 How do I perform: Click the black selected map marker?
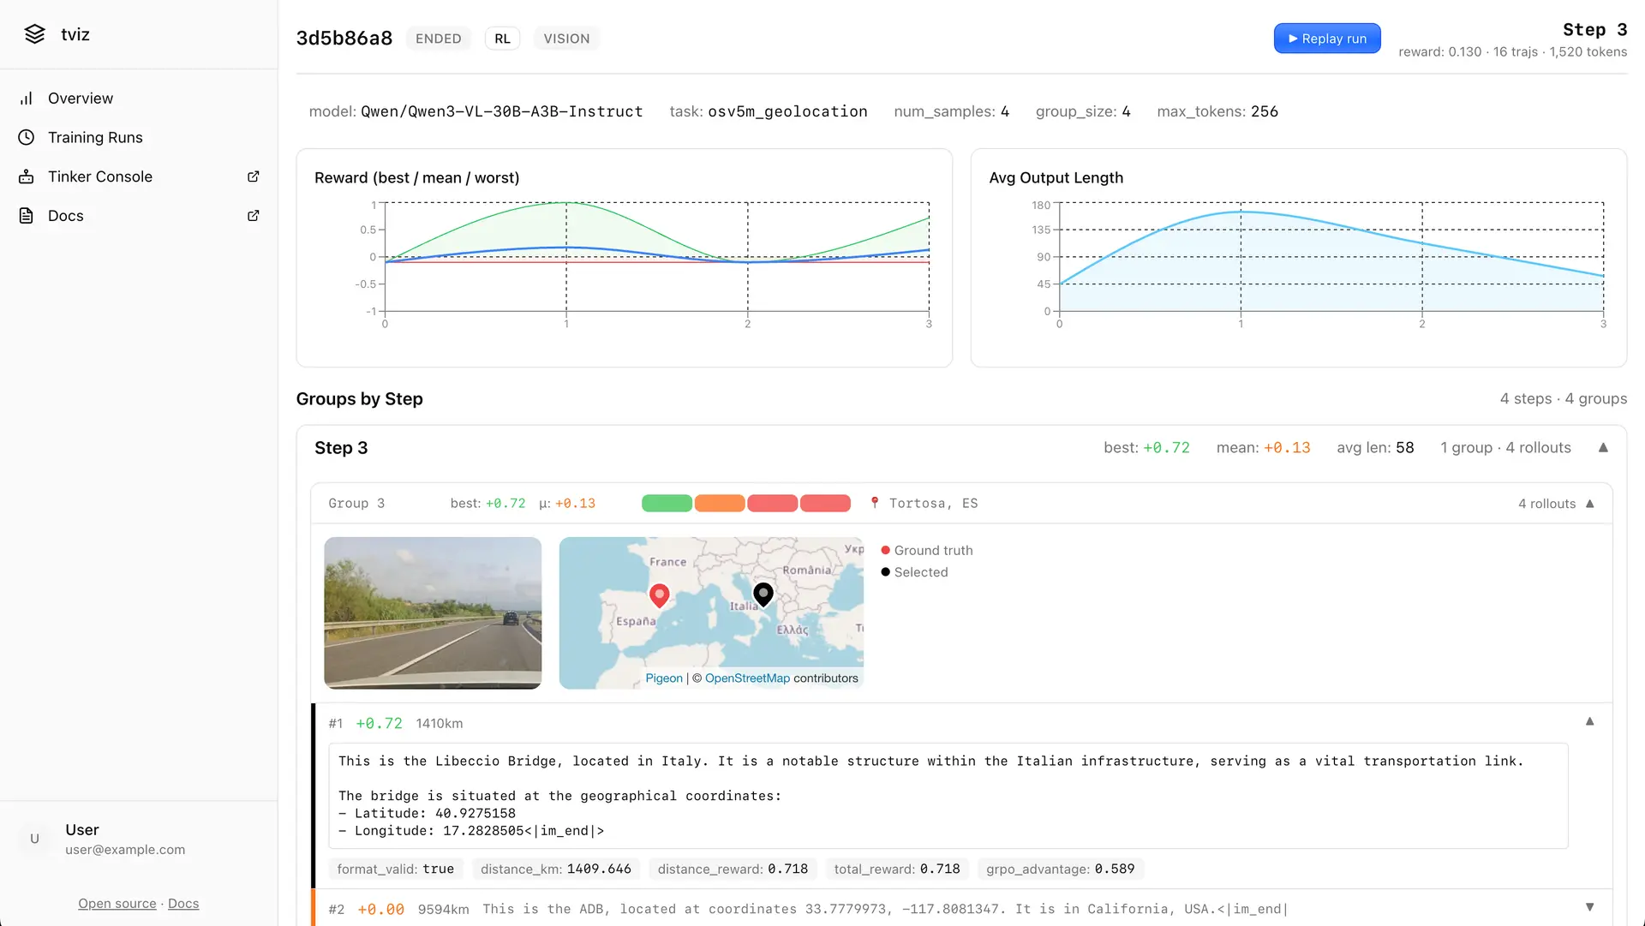763,594
